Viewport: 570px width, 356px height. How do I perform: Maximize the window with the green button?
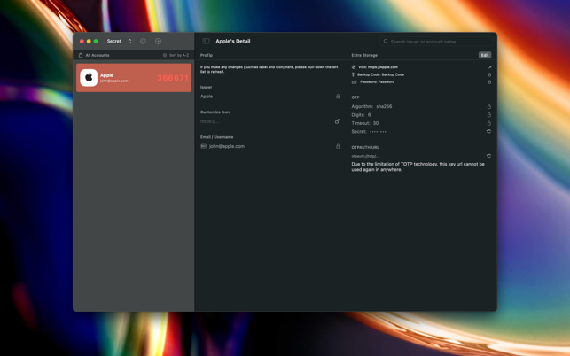pos(96,42)
